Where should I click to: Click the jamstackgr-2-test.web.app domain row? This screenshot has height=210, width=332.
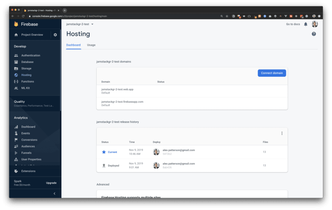[x=192, y=91]
